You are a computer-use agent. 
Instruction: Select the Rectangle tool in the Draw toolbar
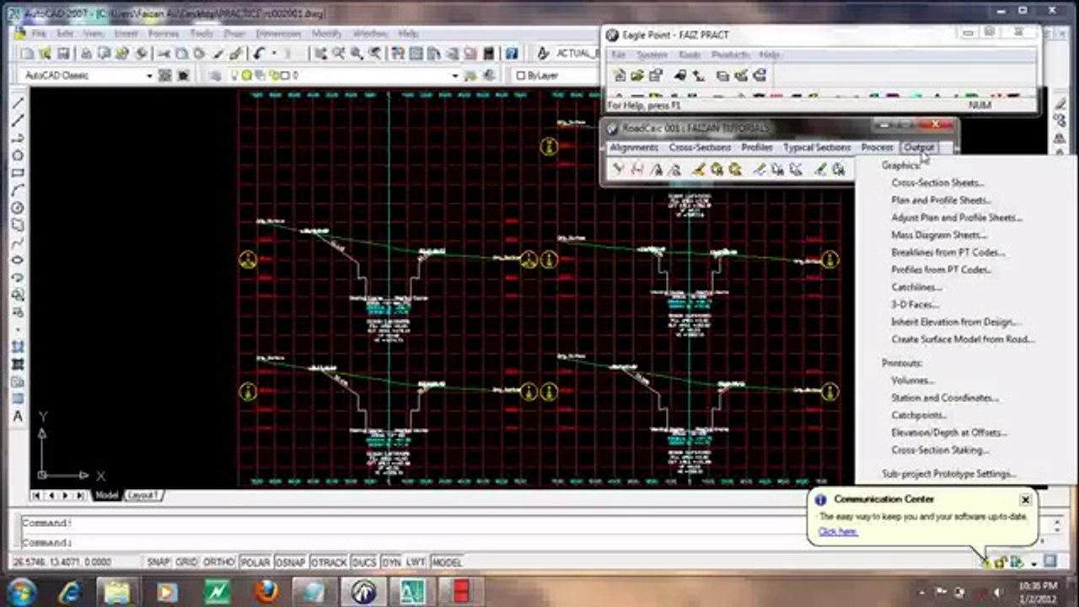click(18, 173)
